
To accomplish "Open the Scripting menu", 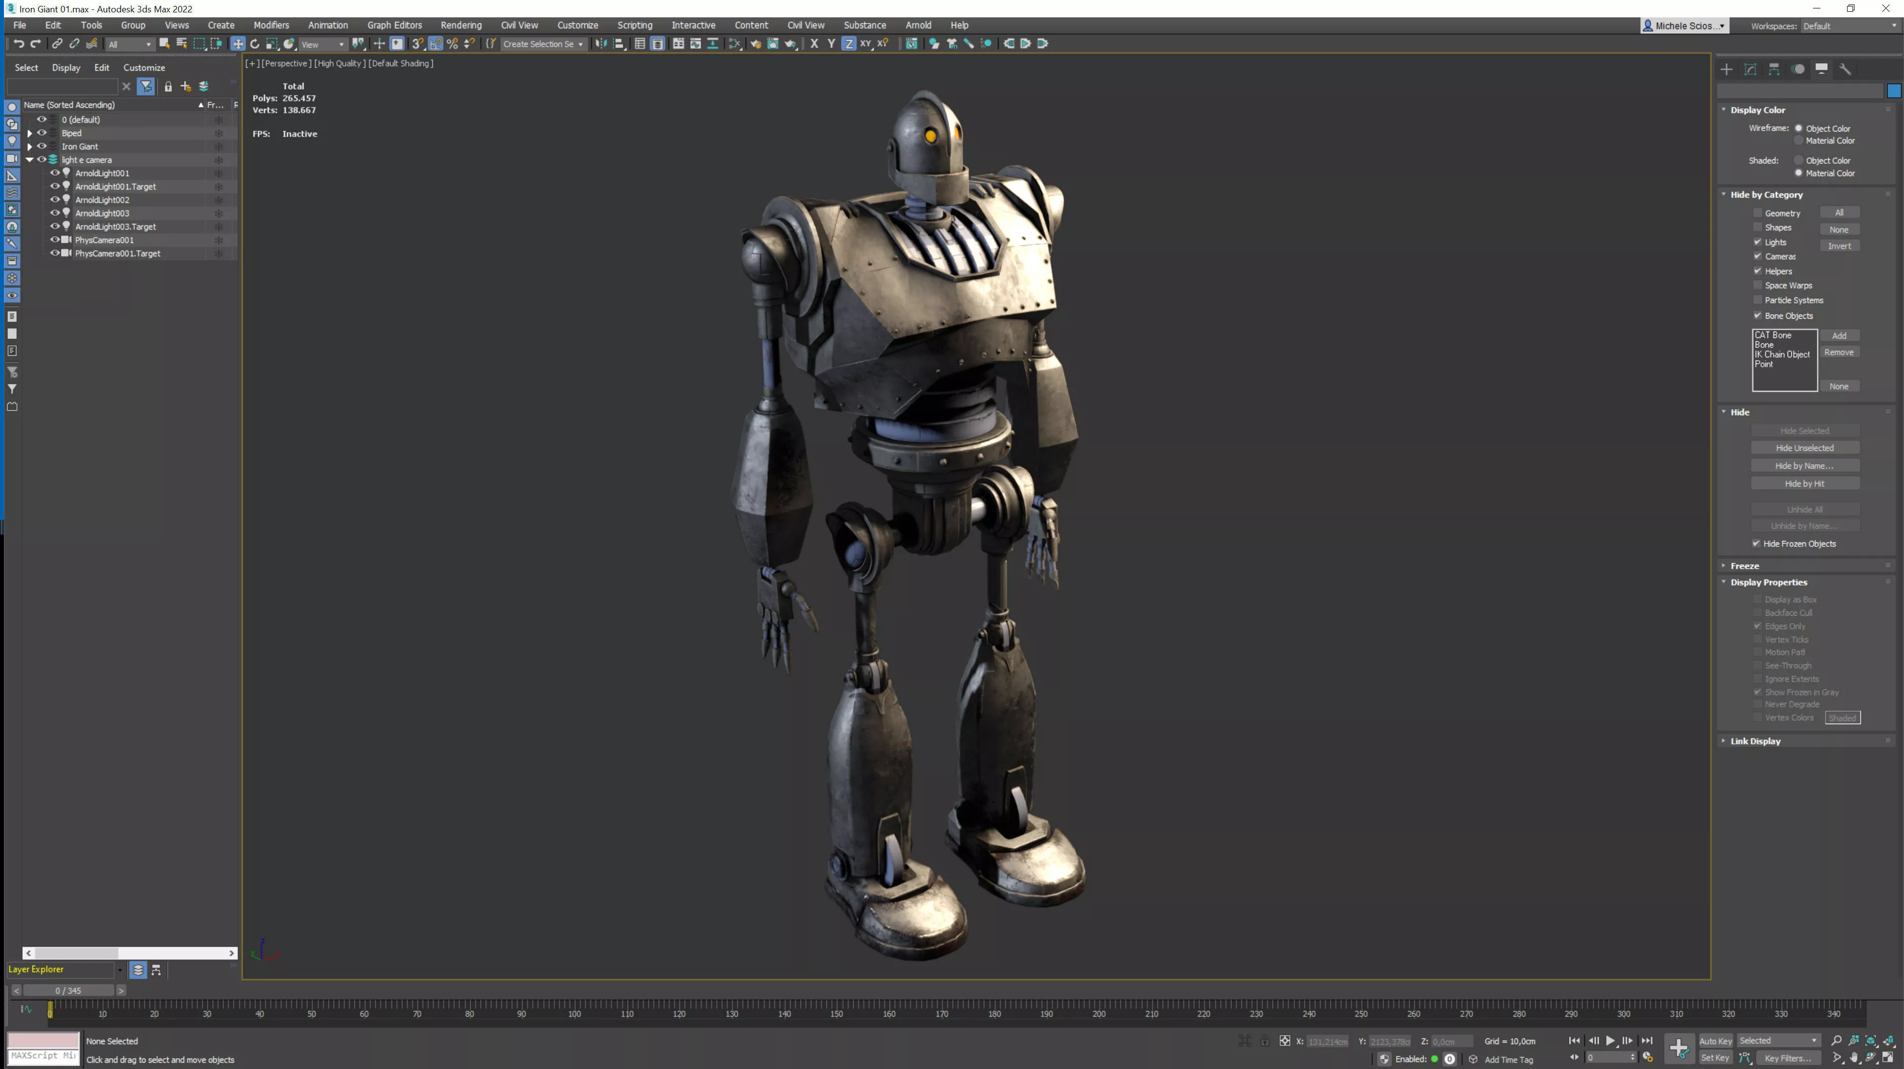I will (635, 25).
